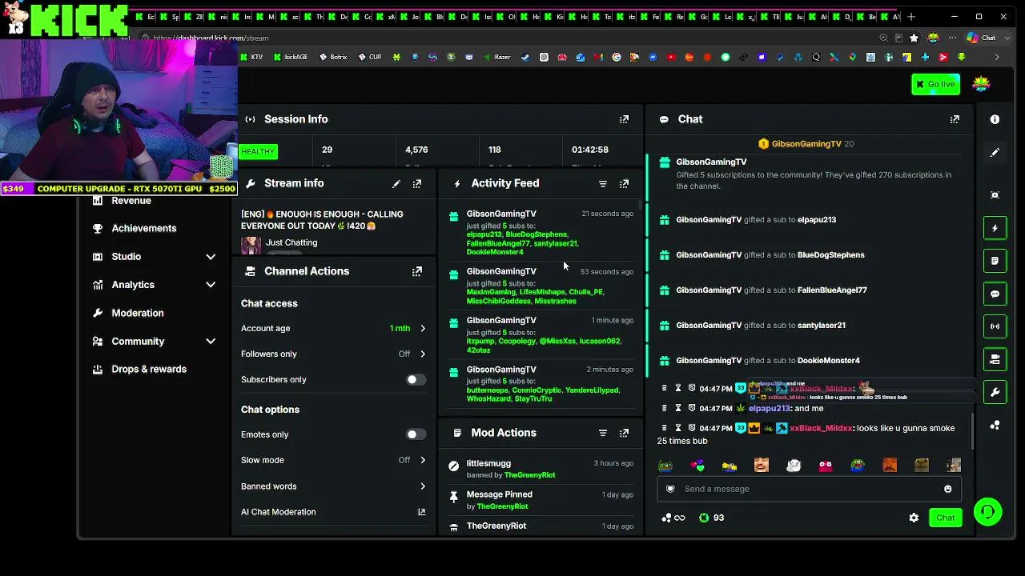1025x576 pixels.
Task: Click the 01:42:58 session timer
Action: pos(590,150)
